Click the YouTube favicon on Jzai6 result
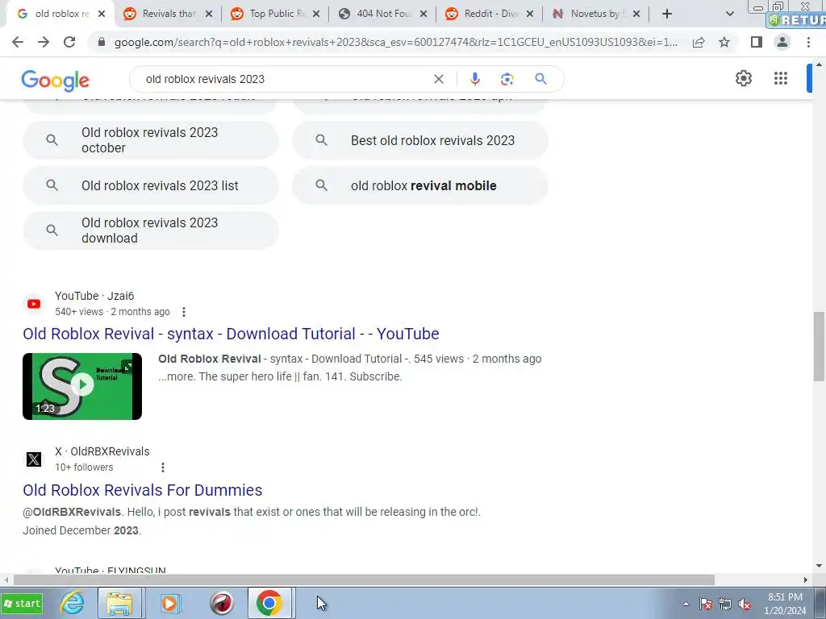The image size is (826, 619). [34, 304]
